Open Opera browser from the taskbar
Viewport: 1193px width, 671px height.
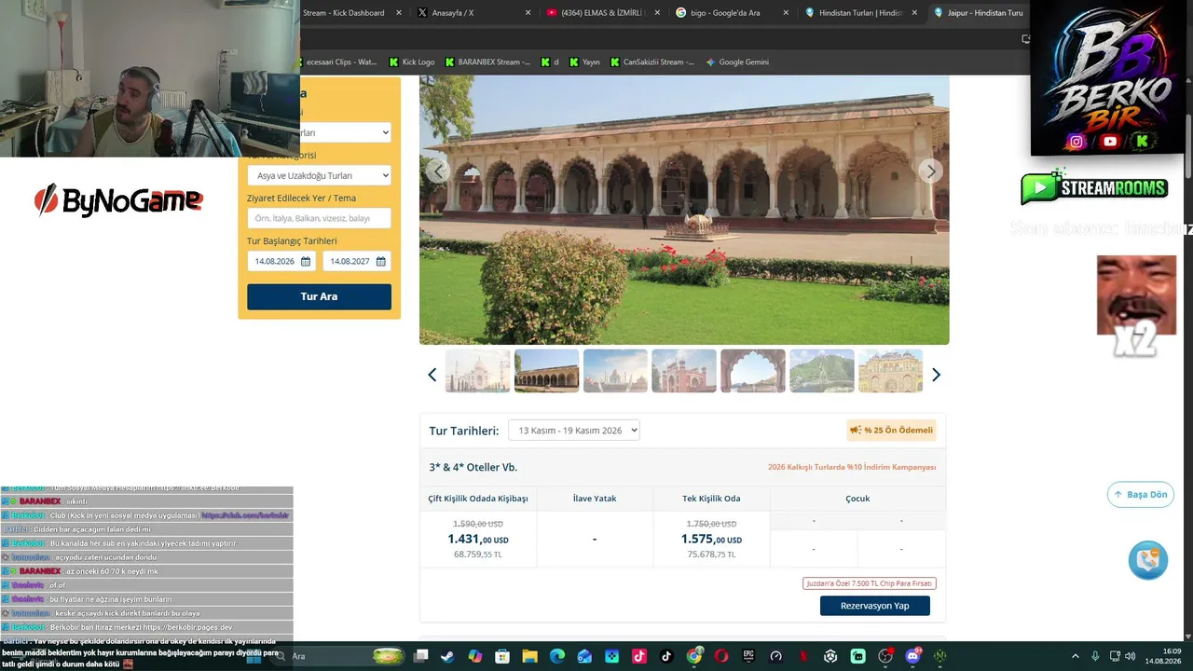(x=721, y=656)
